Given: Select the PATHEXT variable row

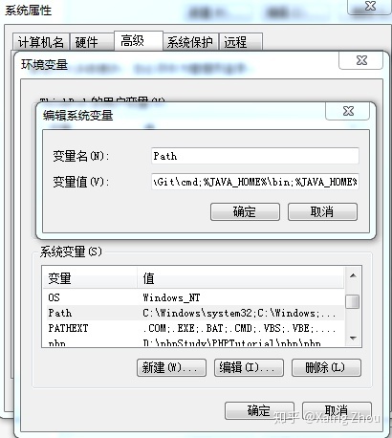Looking at the screenshot, I should point(193,328).
